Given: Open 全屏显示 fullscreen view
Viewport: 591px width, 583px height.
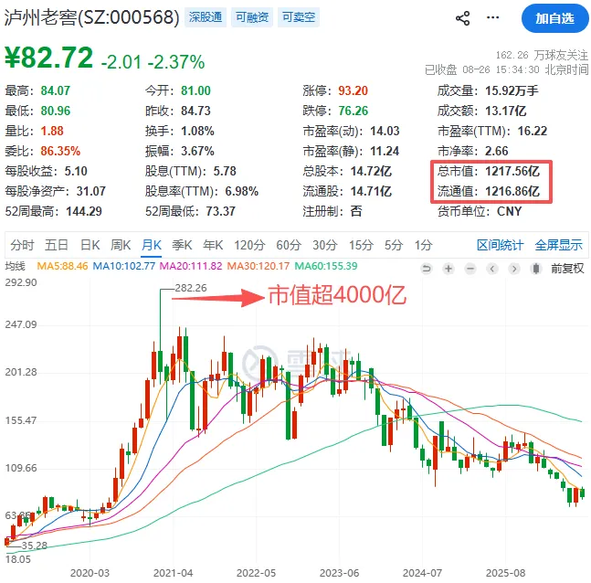Looking at the screenshot, I should coord(559,245).
